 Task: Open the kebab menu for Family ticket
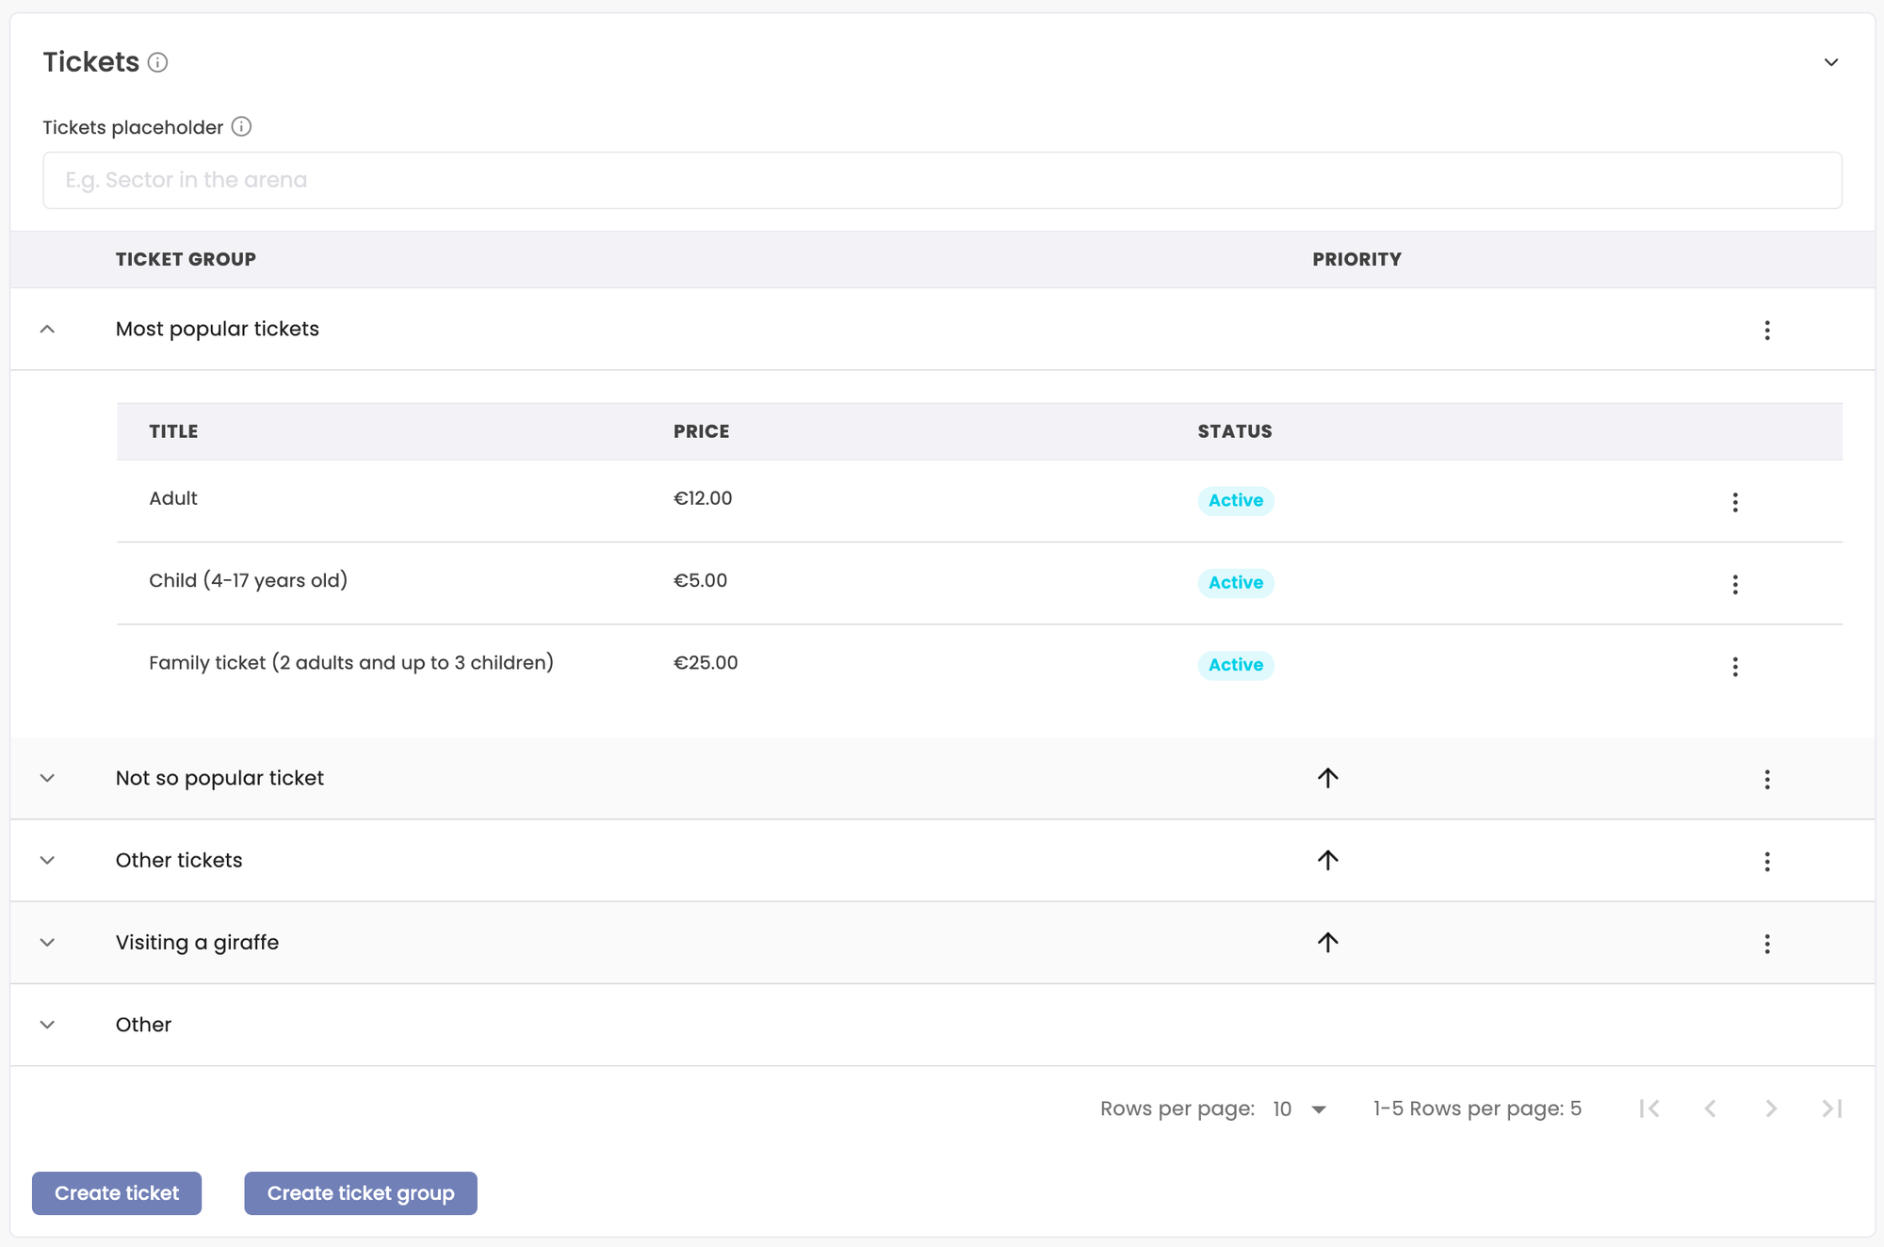click(1735, 666)
